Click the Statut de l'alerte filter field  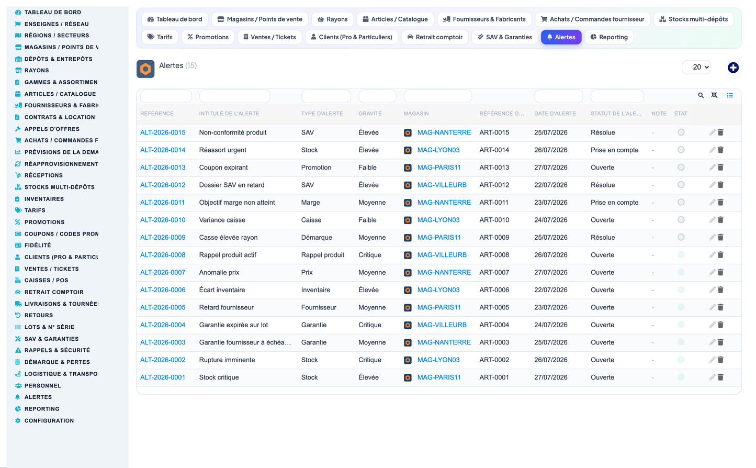click(x=617, y=96)
